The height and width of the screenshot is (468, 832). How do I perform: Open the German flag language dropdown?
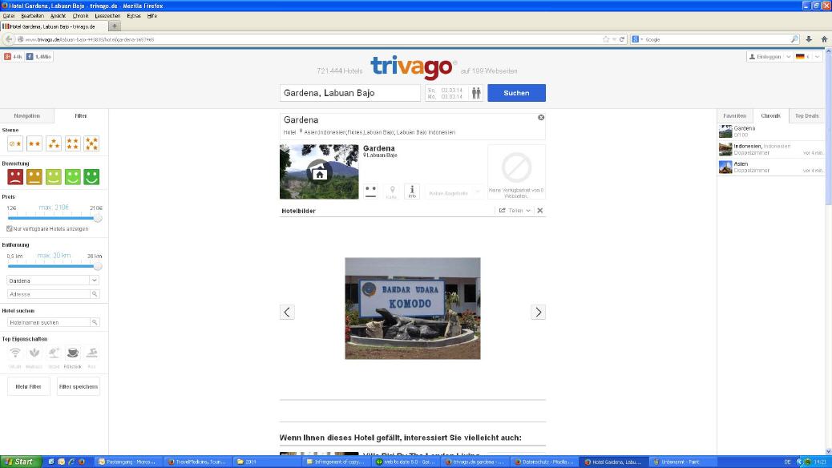click(x=809, y=57)
